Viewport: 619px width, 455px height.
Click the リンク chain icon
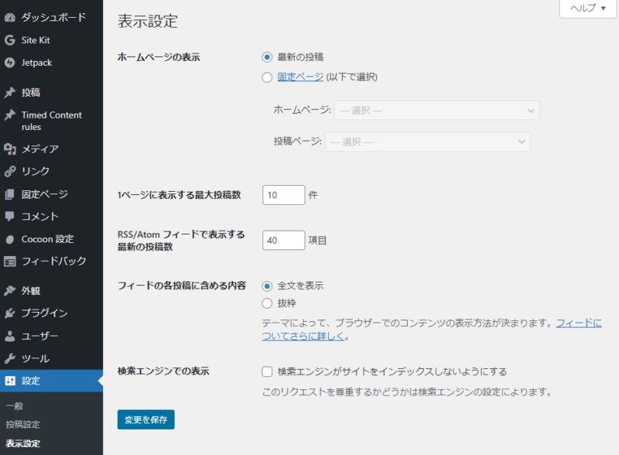pos(10,172)
